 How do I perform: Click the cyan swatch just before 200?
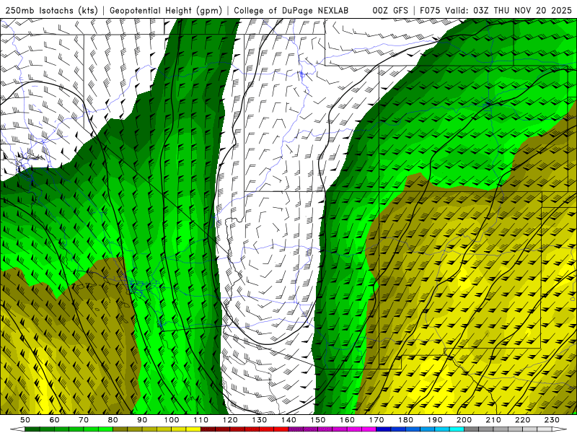[457, 429]
